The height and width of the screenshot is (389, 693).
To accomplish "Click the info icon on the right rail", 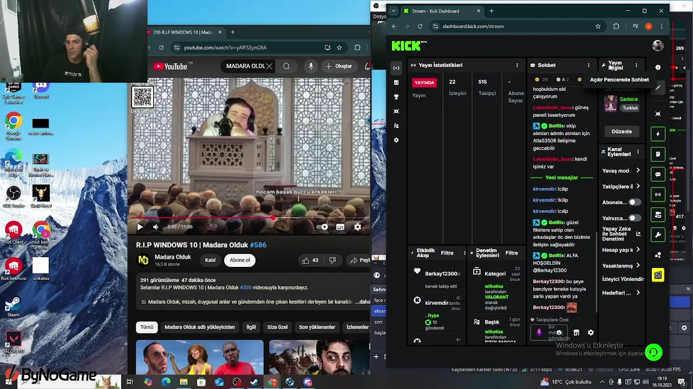I will (x=658, y=68).
